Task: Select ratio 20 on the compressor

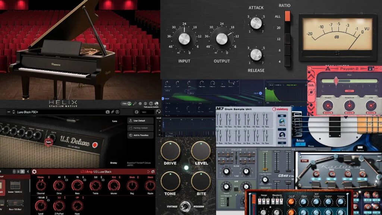Action: click(288, 28)
